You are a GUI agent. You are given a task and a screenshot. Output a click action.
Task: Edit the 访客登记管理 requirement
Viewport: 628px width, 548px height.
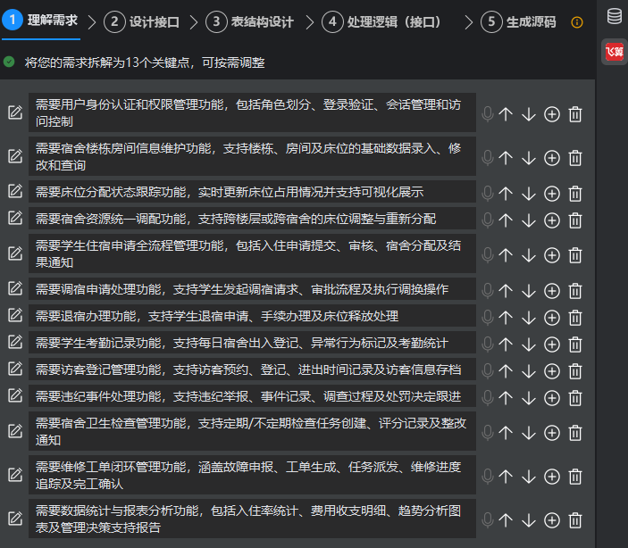tap(15, 369)
